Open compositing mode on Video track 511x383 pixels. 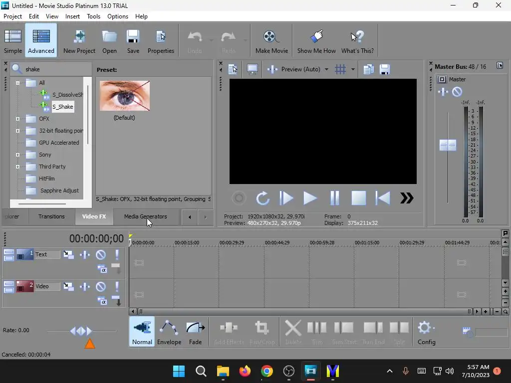(102, 301)
